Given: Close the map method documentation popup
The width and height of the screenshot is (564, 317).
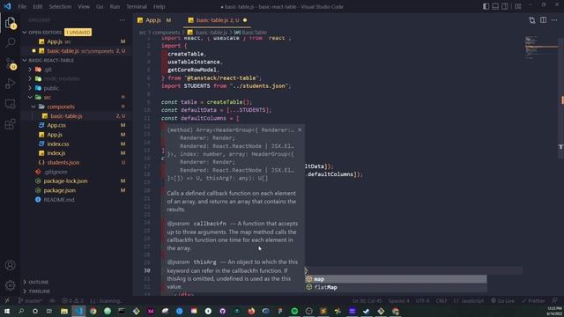Looking at the screenshot, I should point(300,129).
